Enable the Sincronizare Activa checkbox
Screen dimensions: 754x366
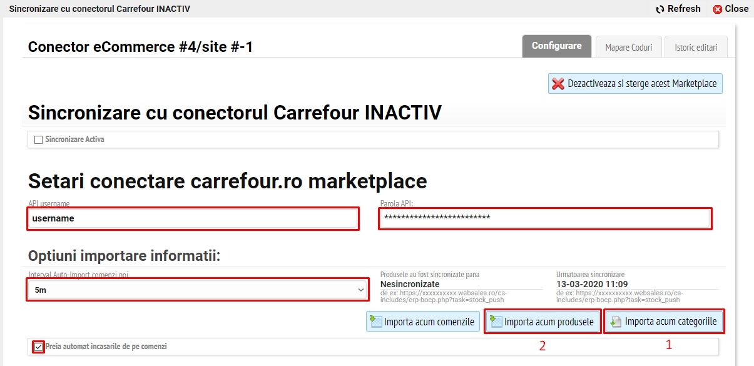pyautogui.click(x=38, y=140)
